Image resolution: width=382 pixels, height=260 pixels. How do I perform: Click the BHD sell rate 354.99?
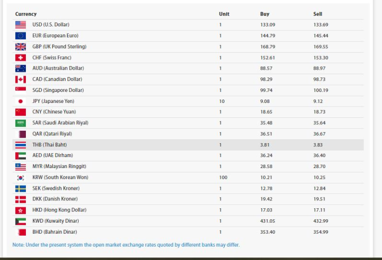pos(321,232)
